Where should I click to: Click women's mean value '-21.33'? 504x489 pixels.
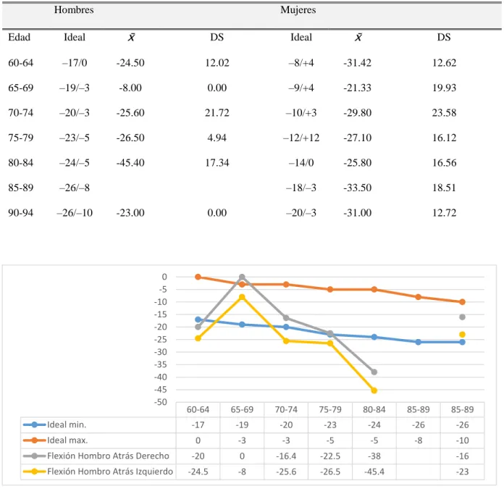click(357, 88)
